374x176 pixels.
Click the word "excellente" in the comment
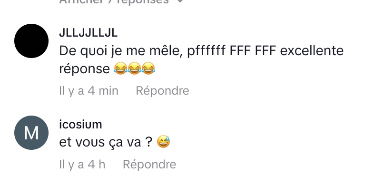coord(312,50)
